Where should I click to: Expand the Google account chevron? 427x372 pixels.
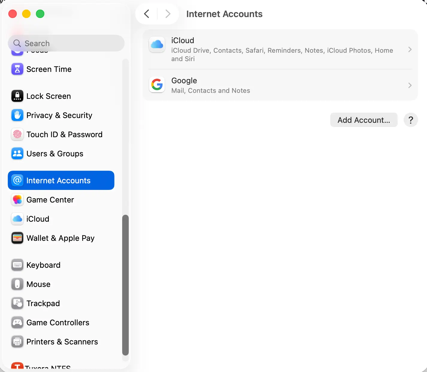(x=410, y=85)
